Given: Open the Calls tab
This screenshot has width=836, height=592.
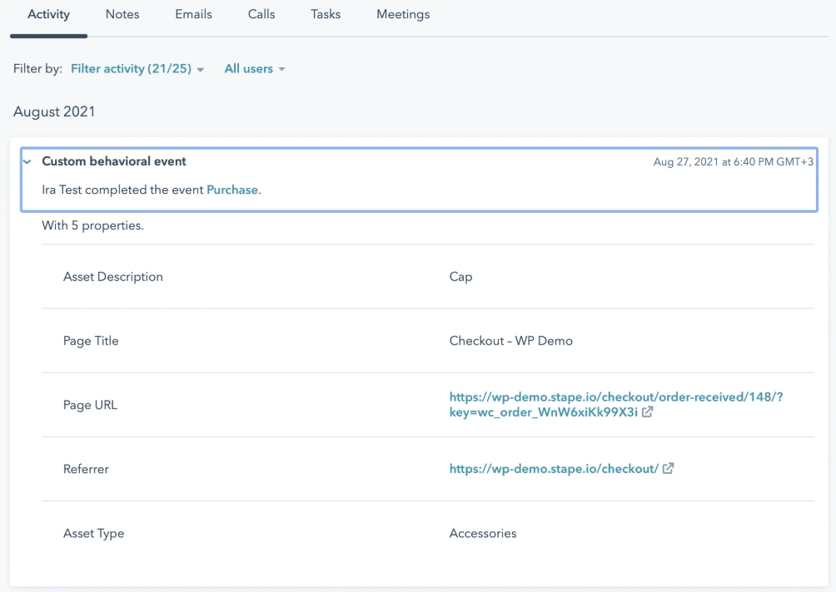Looking at the screenshot, I should click(261, 14).
